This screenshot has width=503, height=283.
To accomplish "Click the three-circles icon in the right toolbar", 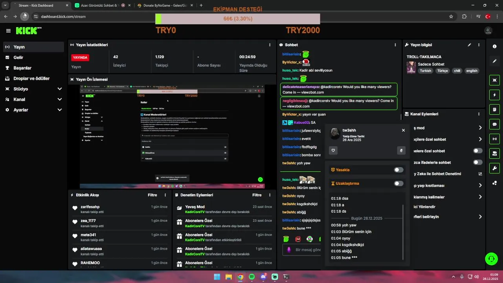I will (494, 183).
